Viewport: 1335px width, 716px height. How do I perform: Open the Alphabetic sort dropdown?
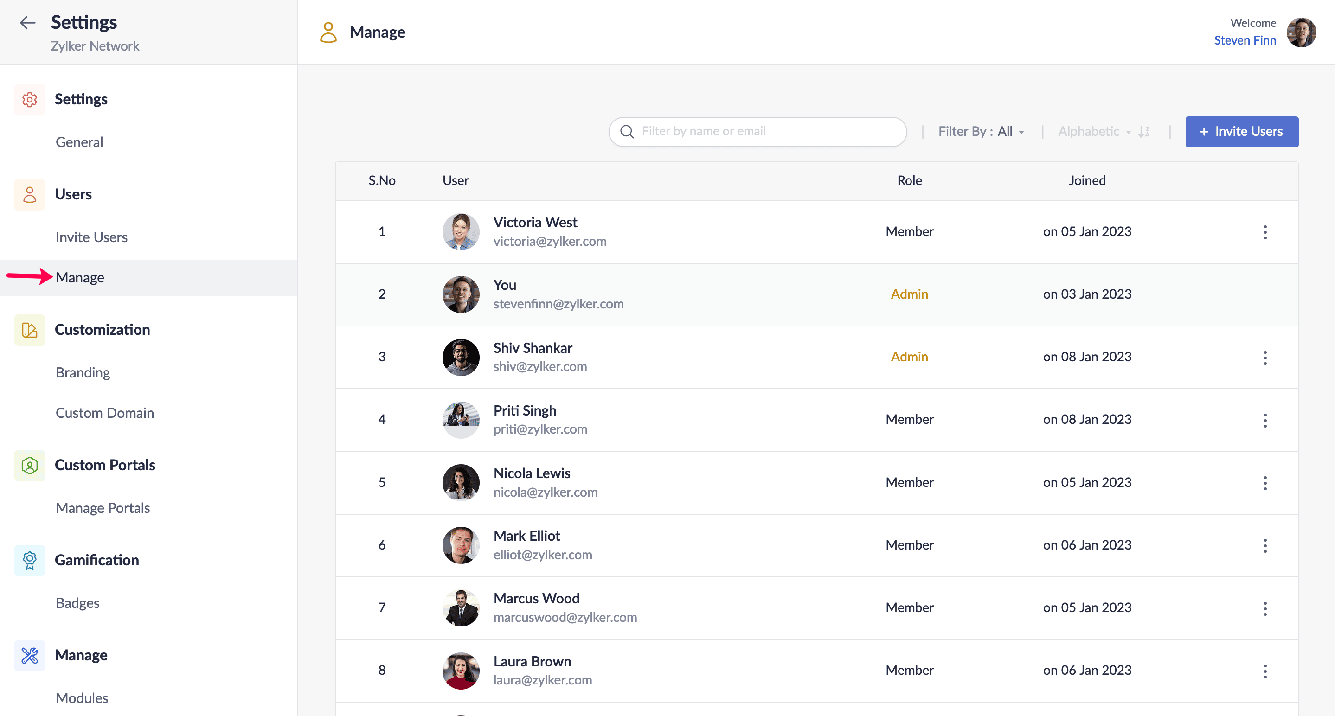[1094, 132]
